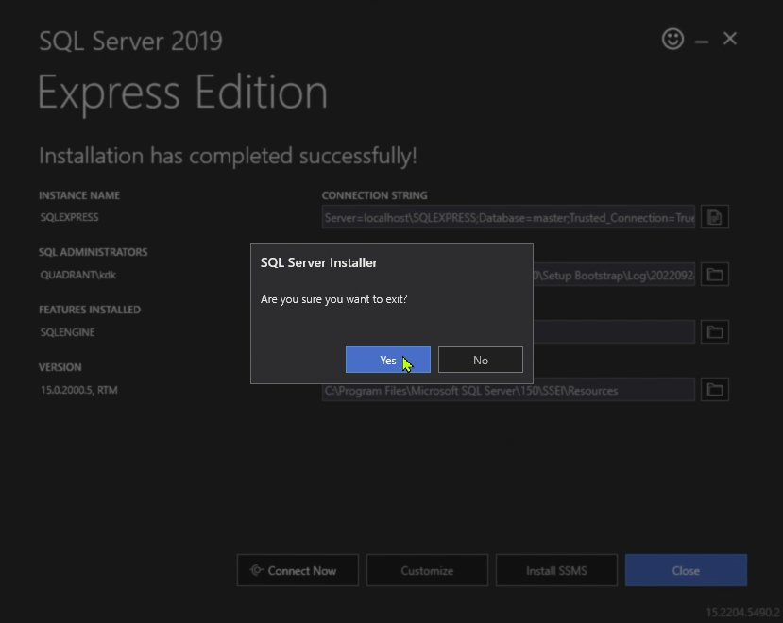The height and width of the screenshot is (623, 783).
Task: Minimize the SQL Server installer window
Action: point(702,41)
